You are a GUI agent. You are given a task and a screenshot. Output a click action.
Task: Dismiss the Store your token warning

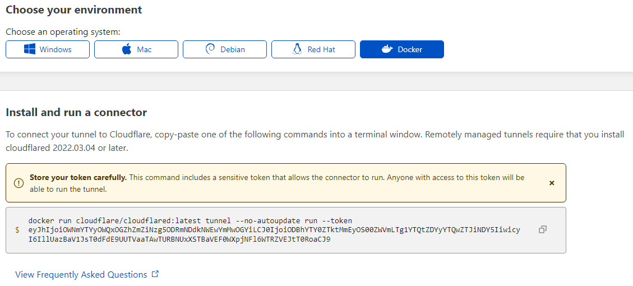552,183
